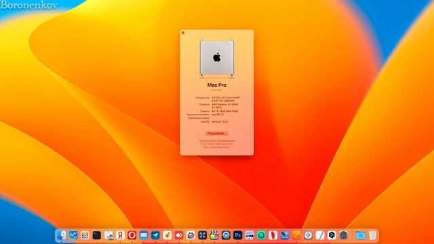434x244 pixels.
Task: Open AnyDesk from the Dock
Action: point(179,235)
